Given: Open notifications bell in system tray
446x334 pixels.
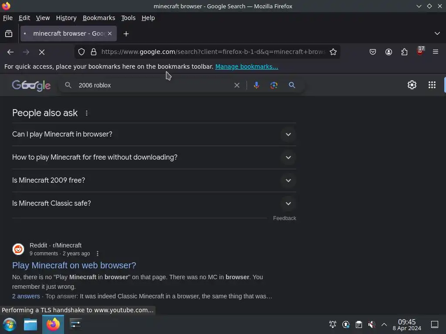Looking at the screenshot, I should [332, 324].
